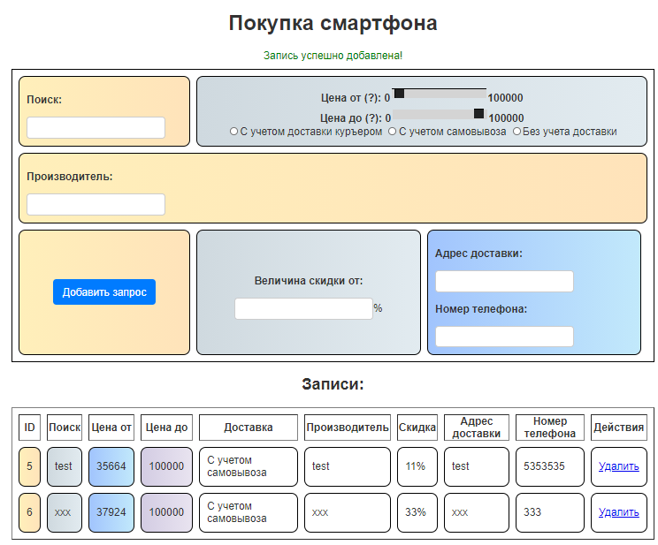Viewport: 658px width, 545px height.
Task: Click the ID column header
Action: coord(30,428)
